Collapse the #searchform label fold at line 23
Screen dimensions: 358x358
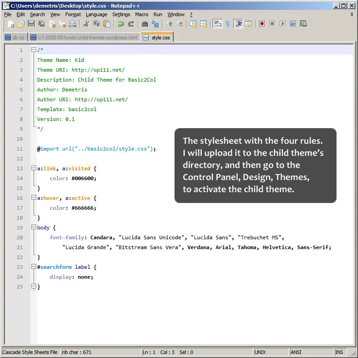tap(34, 267)
